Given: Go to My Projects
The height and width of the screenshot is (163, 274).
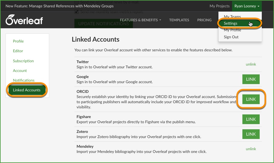Looking at the screenshot, I should pyautogui.click(x=219, y=6).
